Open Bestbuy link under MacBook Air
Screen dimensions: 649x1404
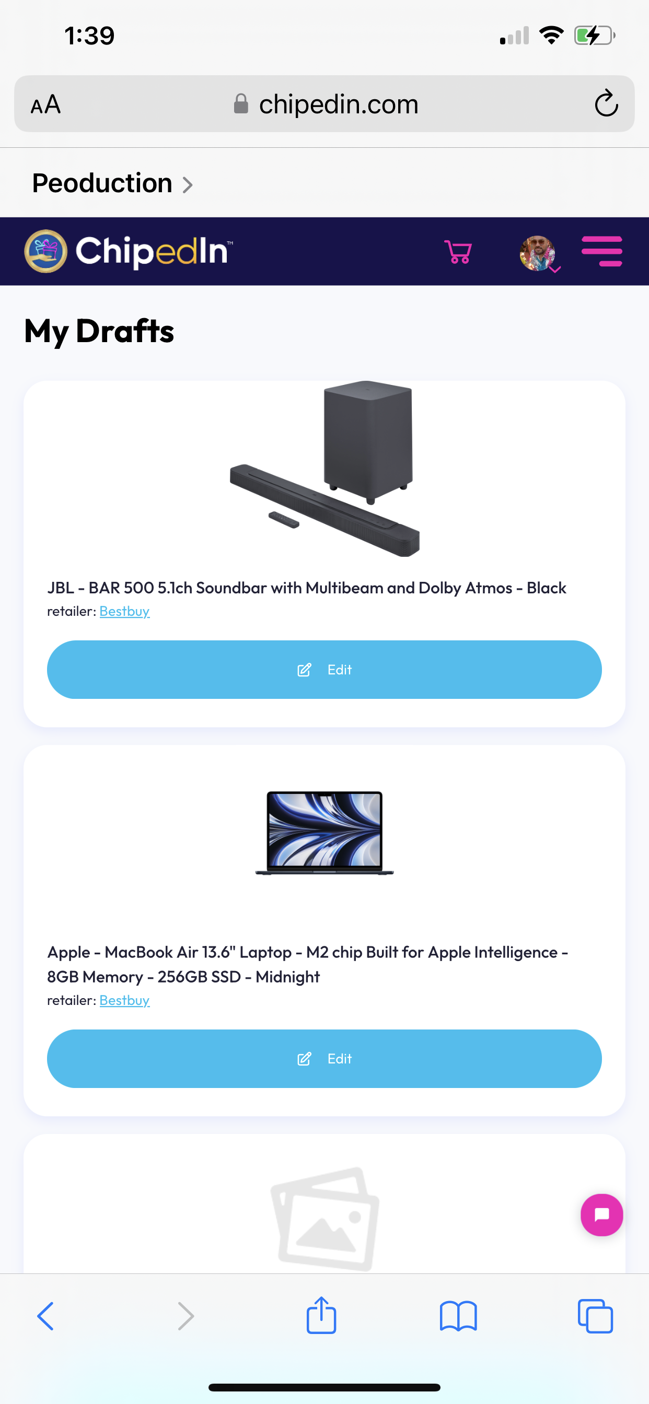pyautogui.click(x=124, y=1000)
